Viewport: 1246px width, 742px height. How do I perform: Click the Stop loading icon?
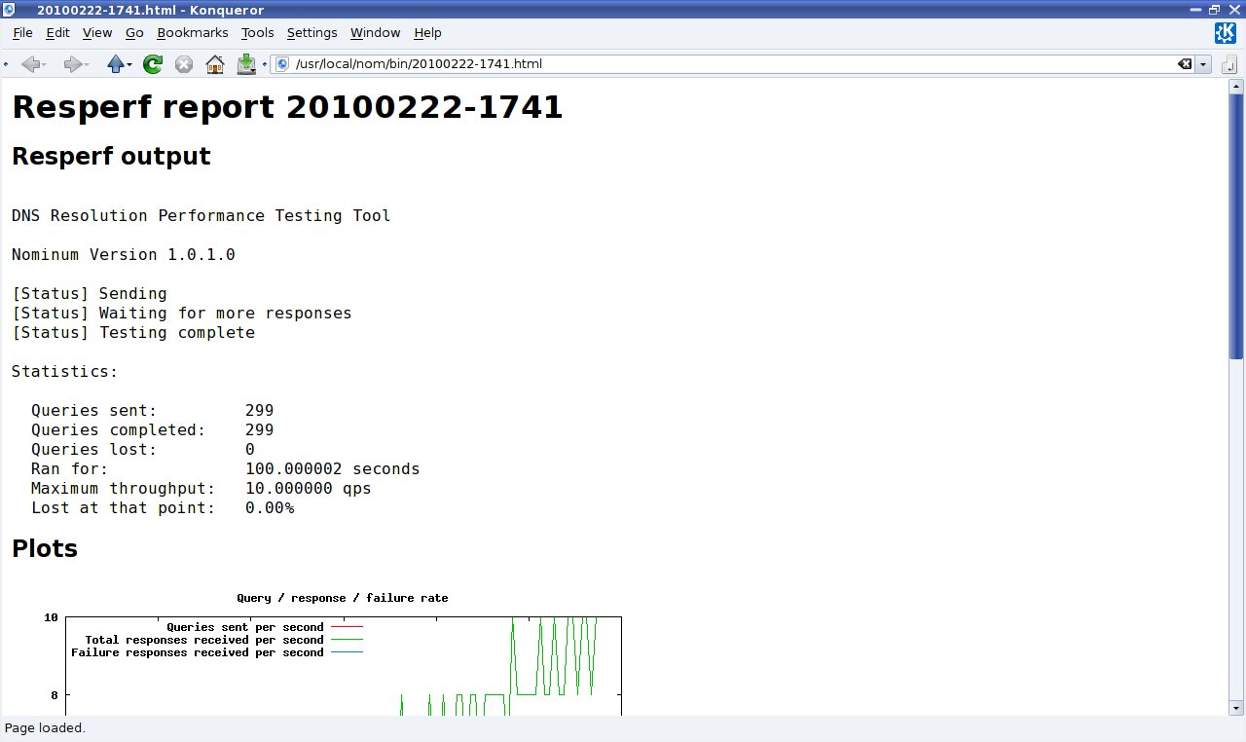[183, 64]
